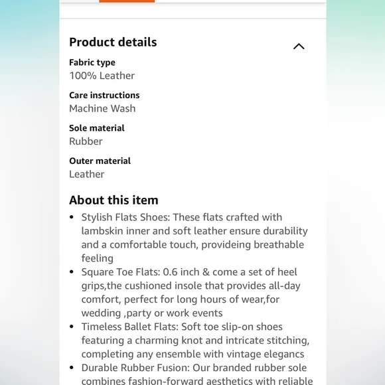The width and height of the screenshot is (385, 385).
Task: Click the bullet marker beside Durable Rubber Fusion
Action: (x=72, y=368)
